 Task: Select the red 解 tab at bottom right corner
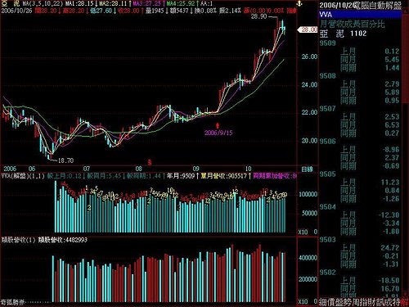coord(405,302)
